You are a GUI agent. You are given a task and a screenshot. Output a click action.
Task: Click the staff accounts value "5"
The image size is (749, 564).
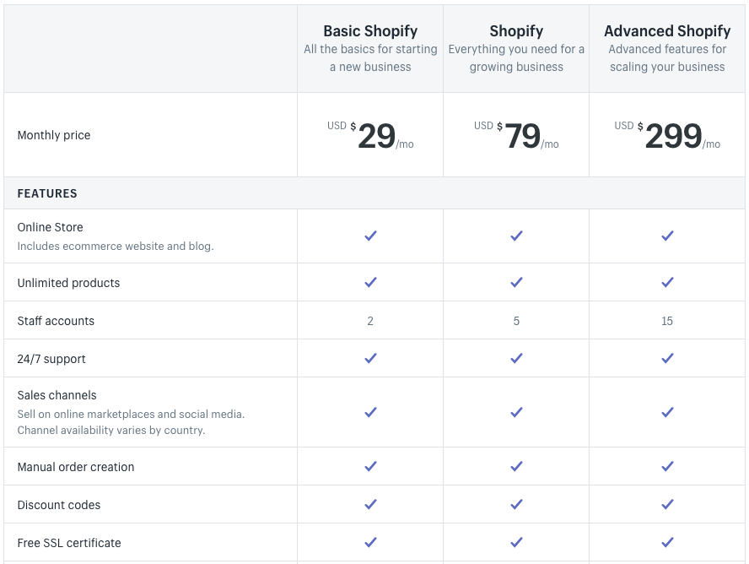pyautogui.click(x=516, y=321)
